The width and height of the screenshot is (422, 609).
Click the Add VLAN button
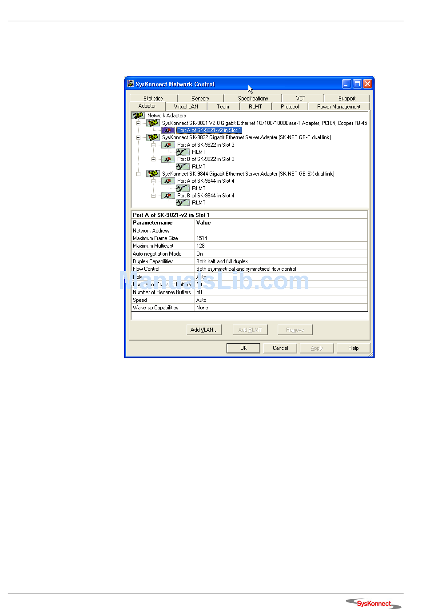(x=204, y=330)
